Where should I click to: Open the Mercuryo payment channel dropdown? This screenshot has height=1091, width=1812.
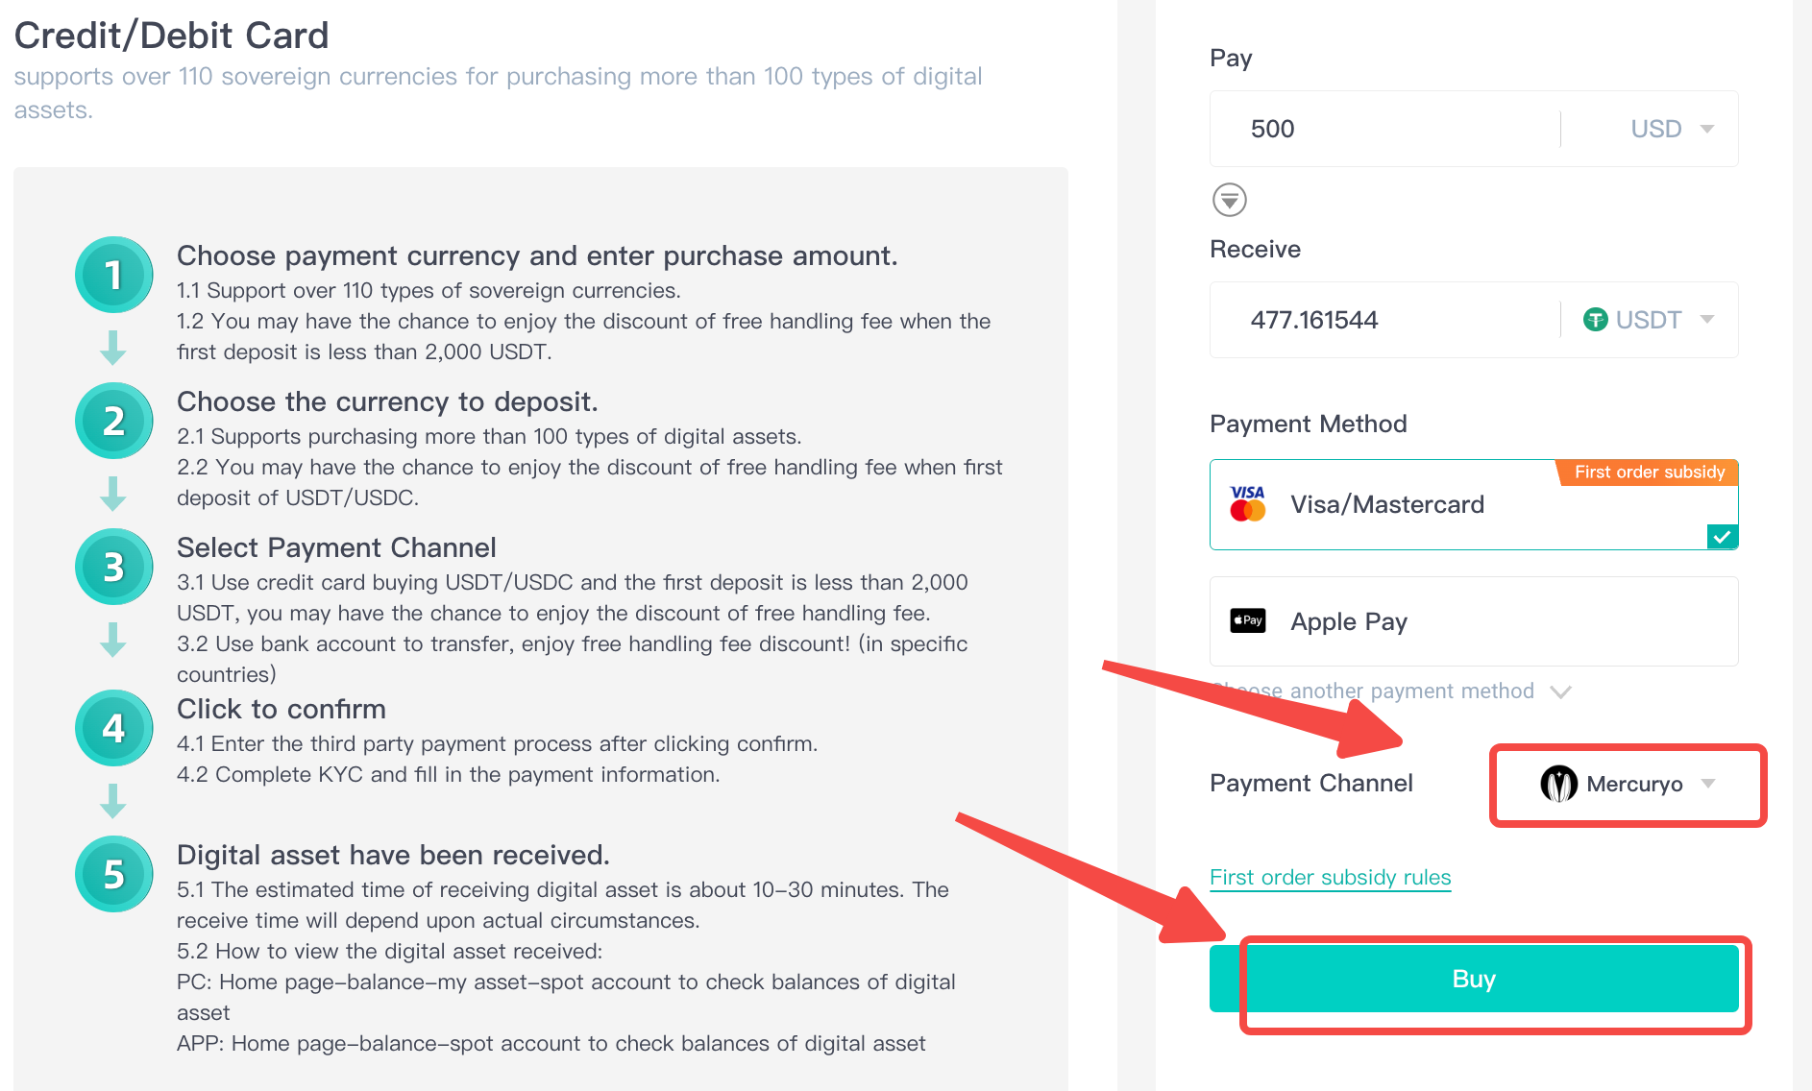coord(1628,784)
